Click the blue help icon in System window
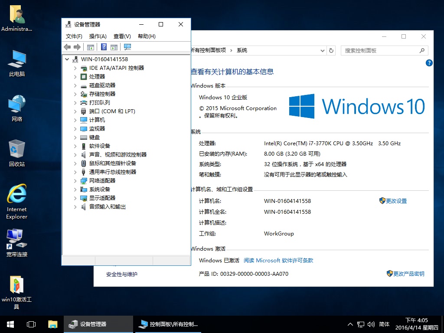 click(429, 63)
